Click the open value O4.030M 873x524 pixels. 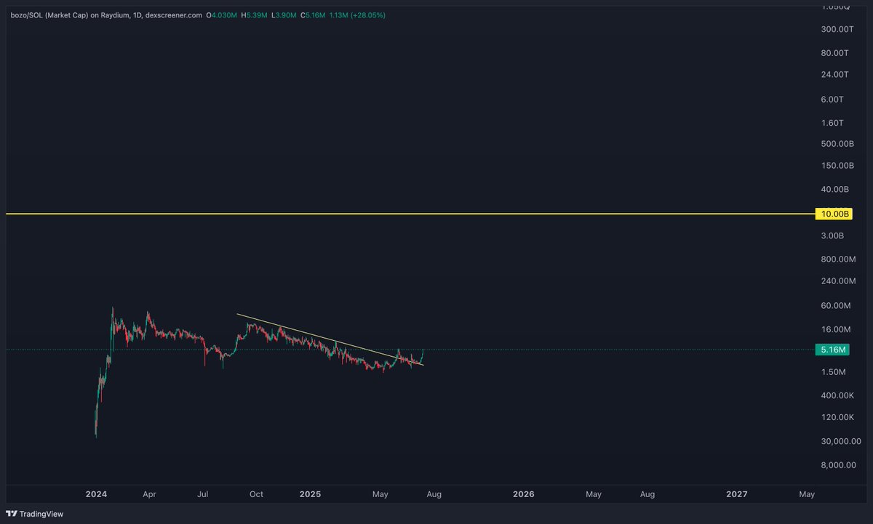(221, 15)
